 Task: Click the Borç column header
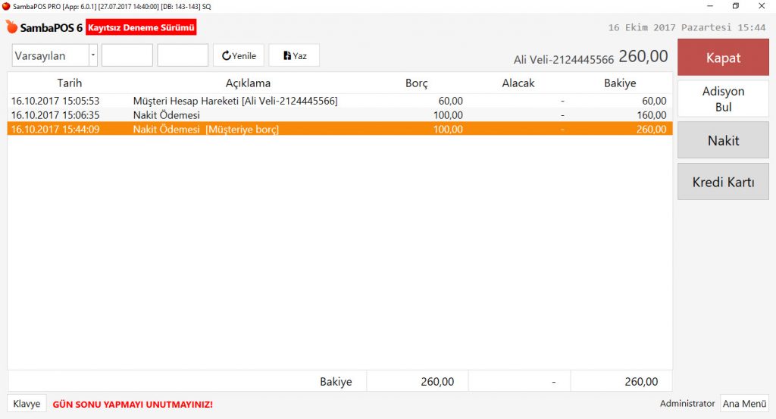416,83
